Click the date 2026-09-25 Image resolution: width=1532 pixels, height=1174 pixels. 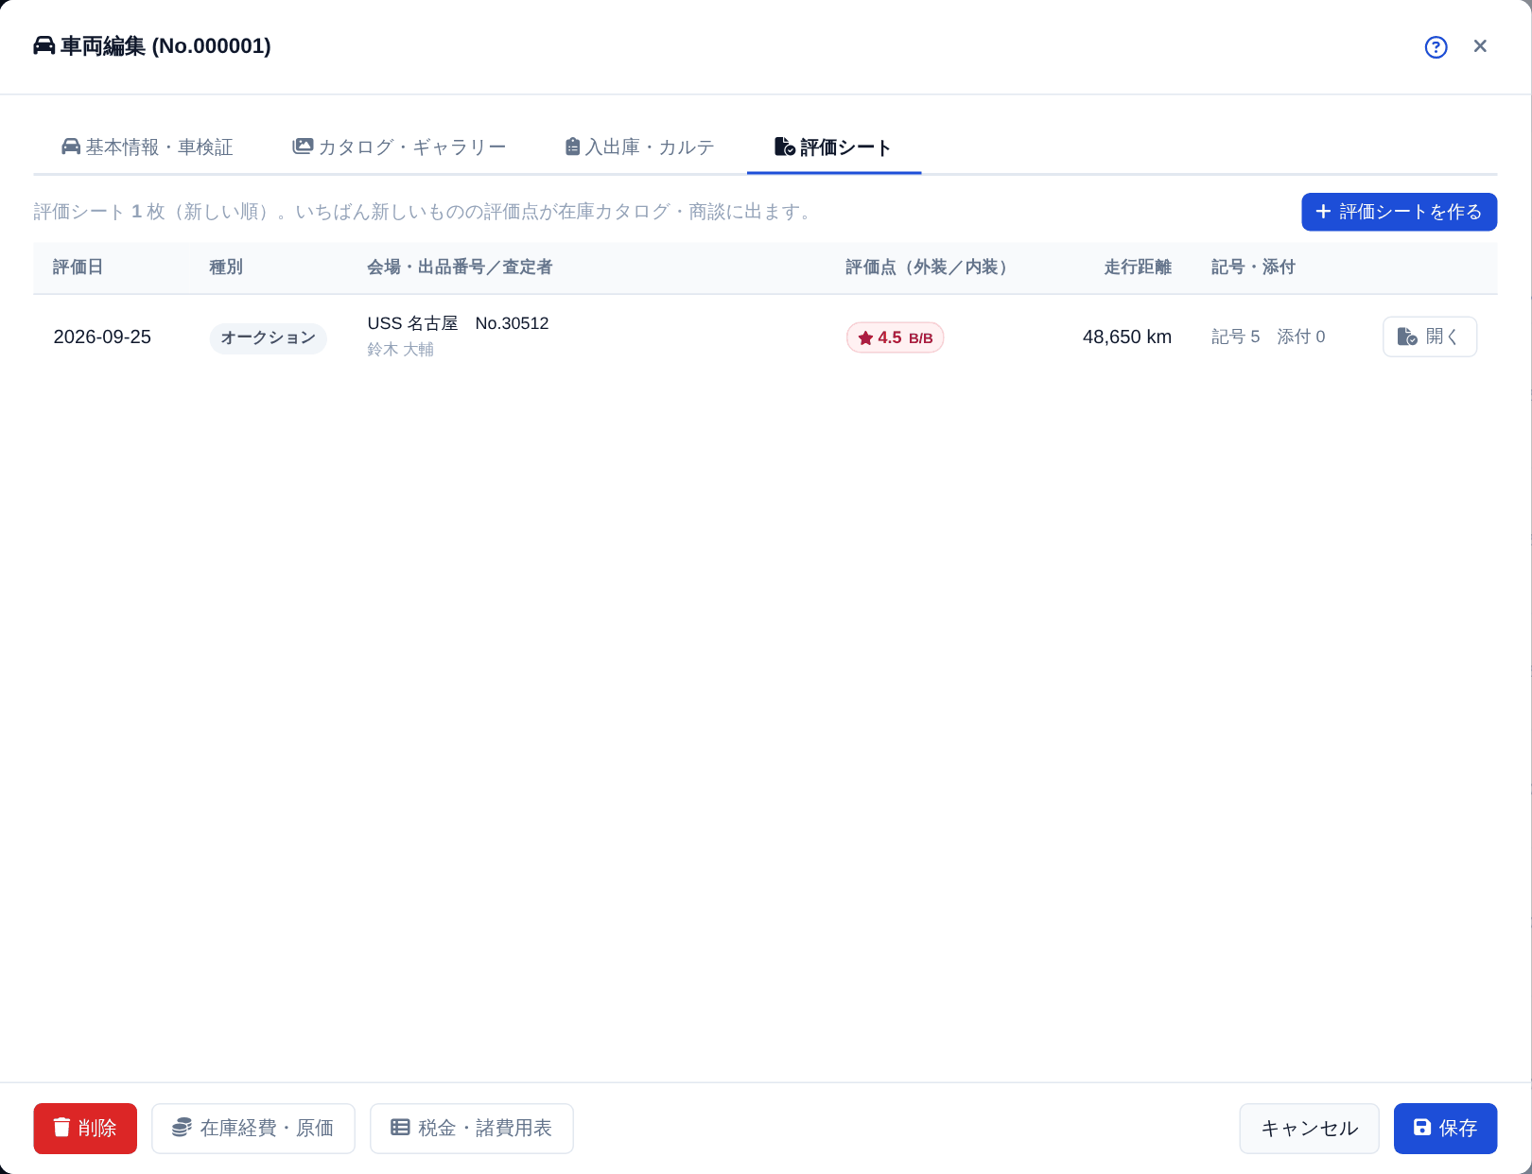tap(102, 337)
